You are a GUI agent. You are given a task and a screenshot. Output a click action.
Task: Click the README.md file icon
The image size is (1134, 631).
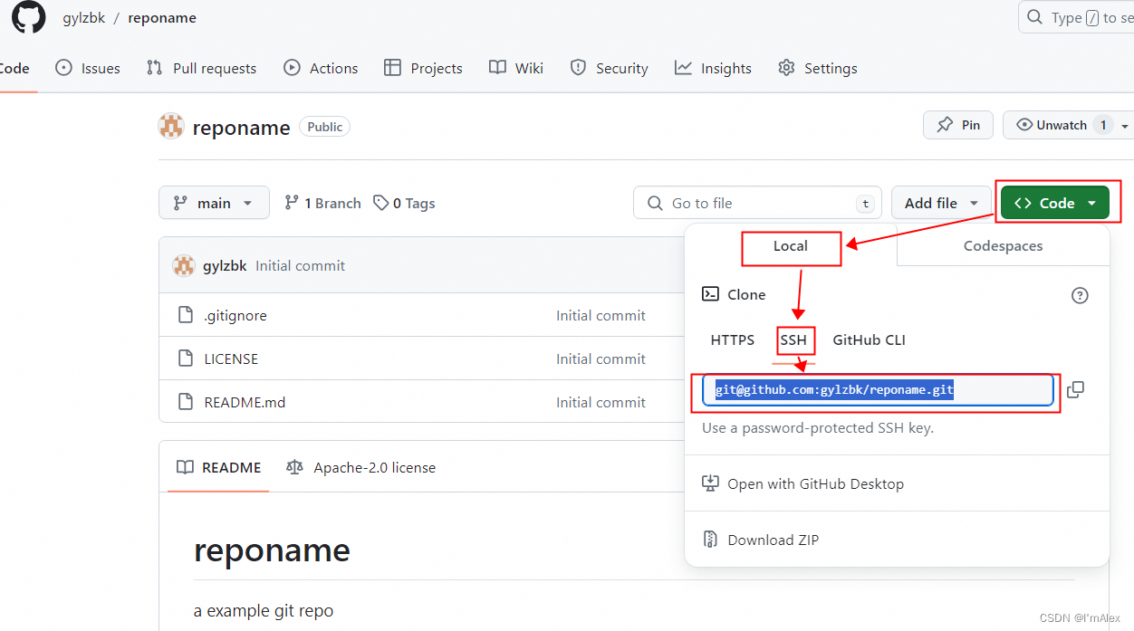(x=186, y=402)
